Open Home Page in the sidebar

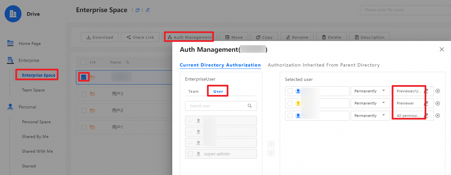[x=30, y=44]
